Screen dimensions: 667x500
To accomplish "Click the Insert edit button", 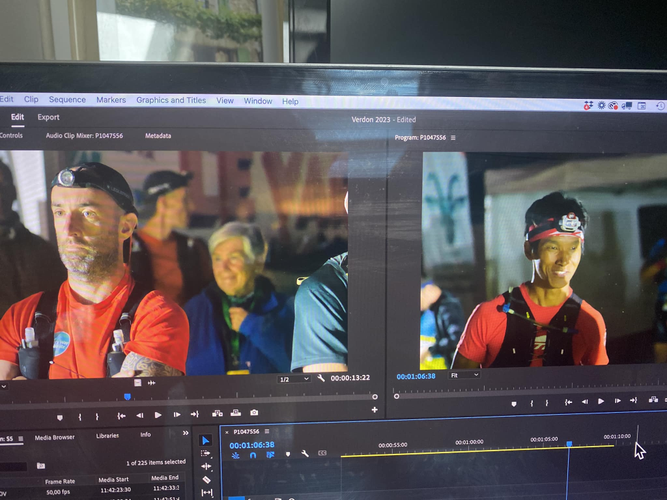I will tap(218, 413).
